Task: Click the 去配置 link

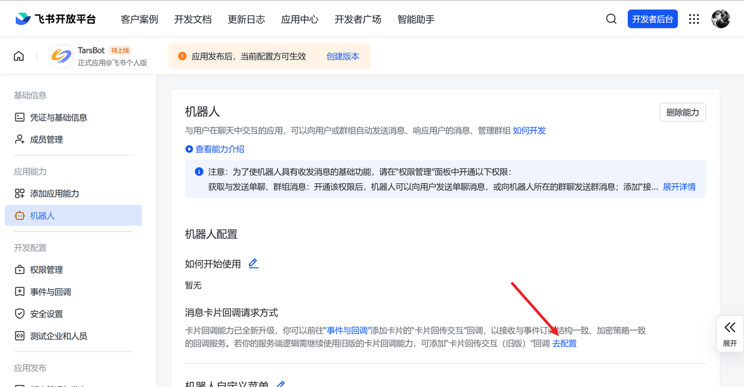Action: tap(564, 343)
